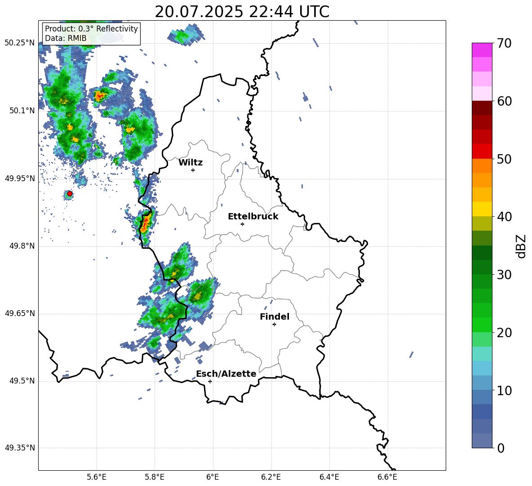Click the Findel station cross marker
Image resolution: width=532 pixels, height=486 pixels.
click(274, 325)
